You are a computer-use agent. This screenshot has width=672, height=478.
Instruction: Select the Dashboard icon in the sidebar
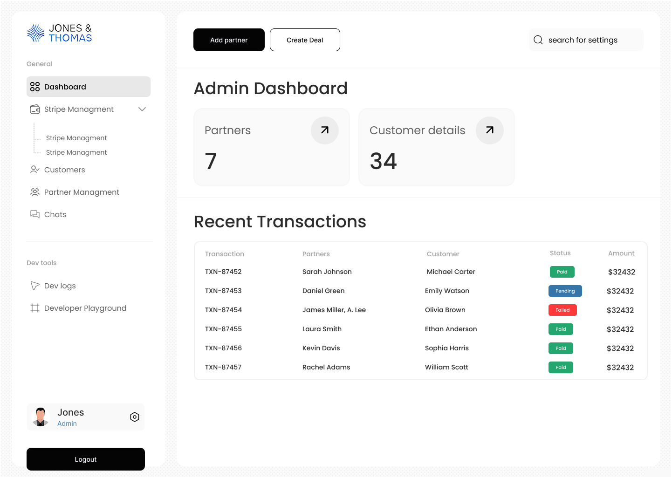coord(35,86)
